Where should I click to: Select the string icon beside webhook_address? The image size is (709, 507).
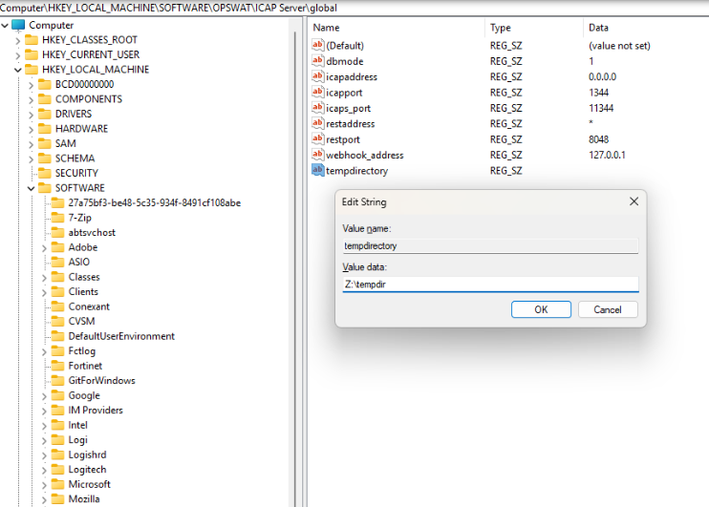pos(318,155)
